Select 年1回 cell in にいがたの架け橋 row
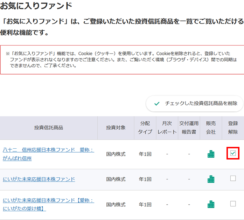Screen dimensions: 244x220 (x=145, y=205)
